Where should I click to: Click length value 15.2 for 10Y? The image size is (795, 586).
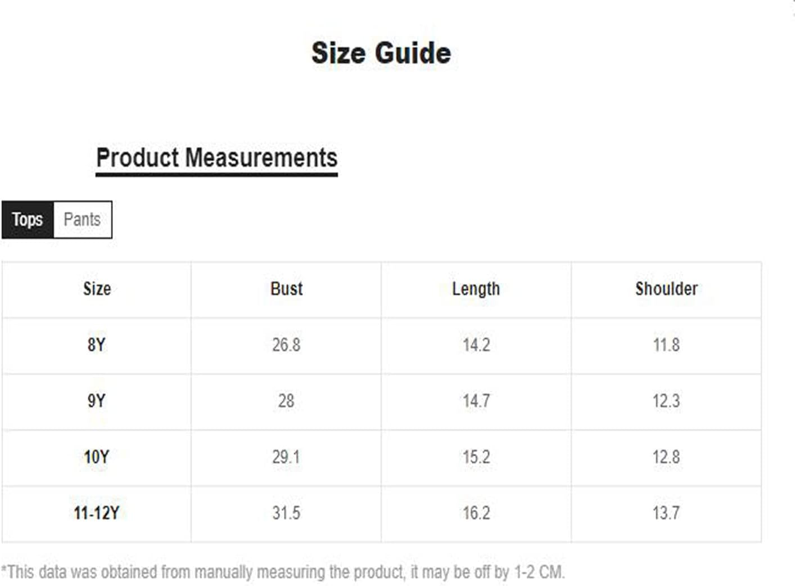tap(476, 457)
